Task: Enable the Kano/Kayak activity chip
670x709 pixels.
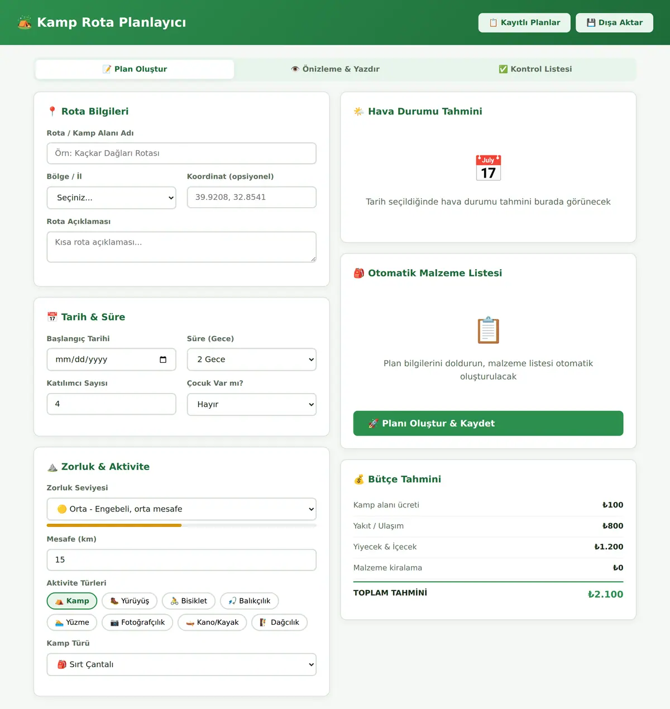Action: click(x=212, y=622)
